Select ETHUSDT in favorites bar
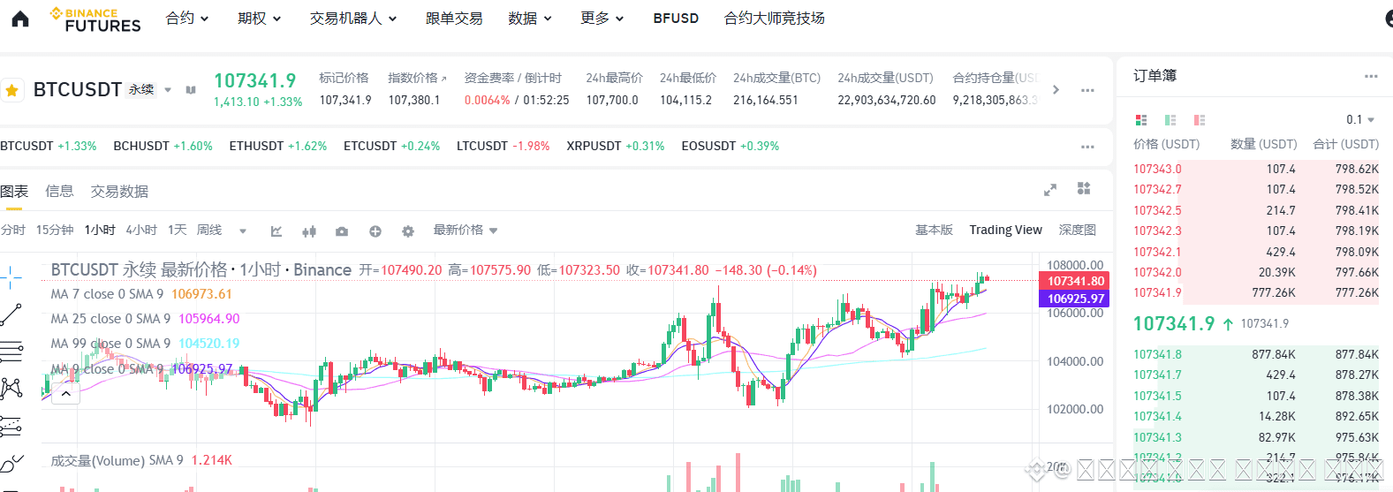Viewport: 1393px width, 492px height. point(277,147)
